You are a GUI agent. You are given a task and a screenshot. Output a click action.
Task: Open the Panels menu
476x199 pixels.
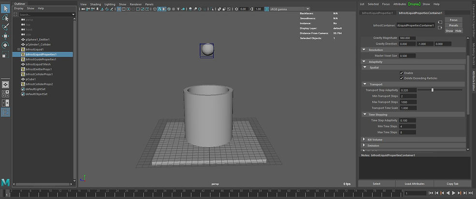click(149, 4)
